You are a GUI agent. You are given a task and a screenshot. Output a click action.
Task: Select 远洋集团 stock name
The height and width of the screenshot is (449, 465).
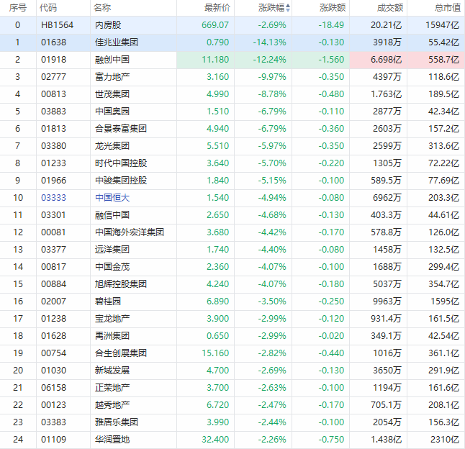[x=112, y=249]
